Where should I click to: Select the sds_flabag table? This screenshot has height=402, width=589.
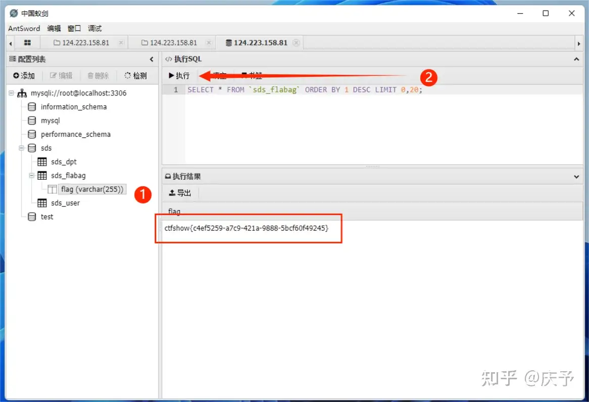(x=68, y=175)
